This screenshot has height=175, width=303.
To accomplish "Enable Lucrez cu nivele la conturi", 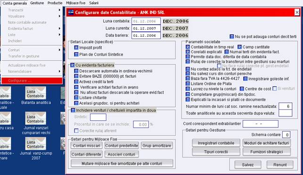I will pos(188,89).
